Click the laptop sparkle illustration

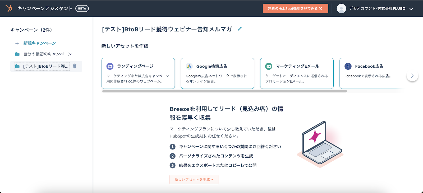click(x=320, y=144)
